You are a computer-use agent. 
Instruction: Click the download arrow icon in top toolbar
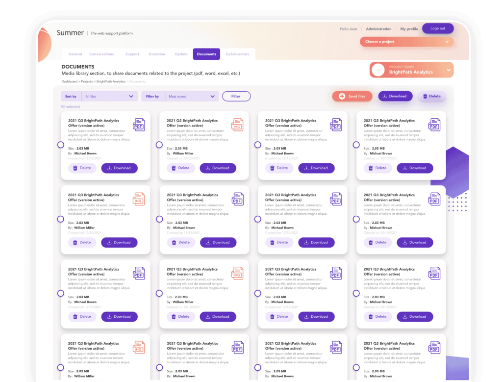(x=385, y=96)
